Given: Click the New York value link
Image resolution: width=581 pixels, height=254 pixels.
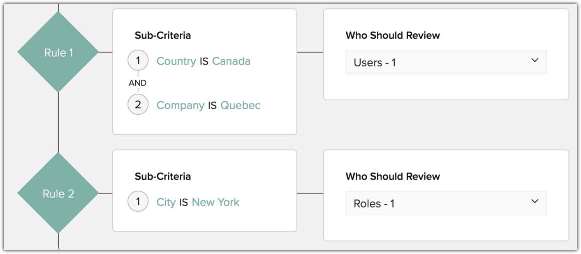Looking at the screenshot, I should click(x=215, y=202).
